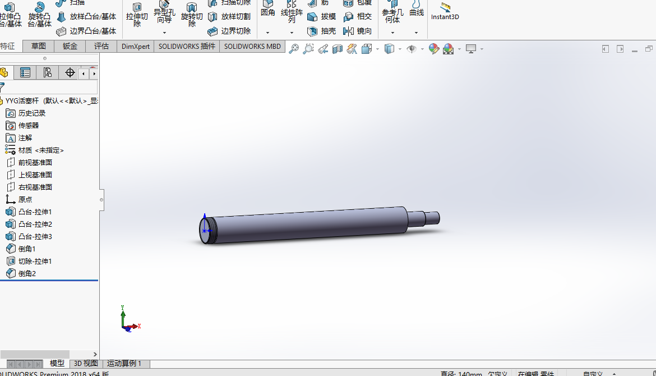This screenshot has height=376, width=656.
Task: Click the Zoom to Fit icon
Action: pyautogui.click(x=293, y=49)
